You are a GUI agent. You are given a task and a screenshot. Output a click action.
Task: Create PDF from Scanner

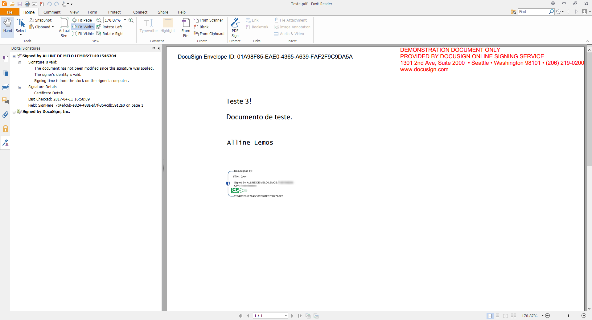coord(208,20)
